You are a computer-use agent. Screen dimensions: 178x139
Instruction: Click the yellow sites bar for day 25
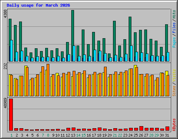[x=135, y=81]
